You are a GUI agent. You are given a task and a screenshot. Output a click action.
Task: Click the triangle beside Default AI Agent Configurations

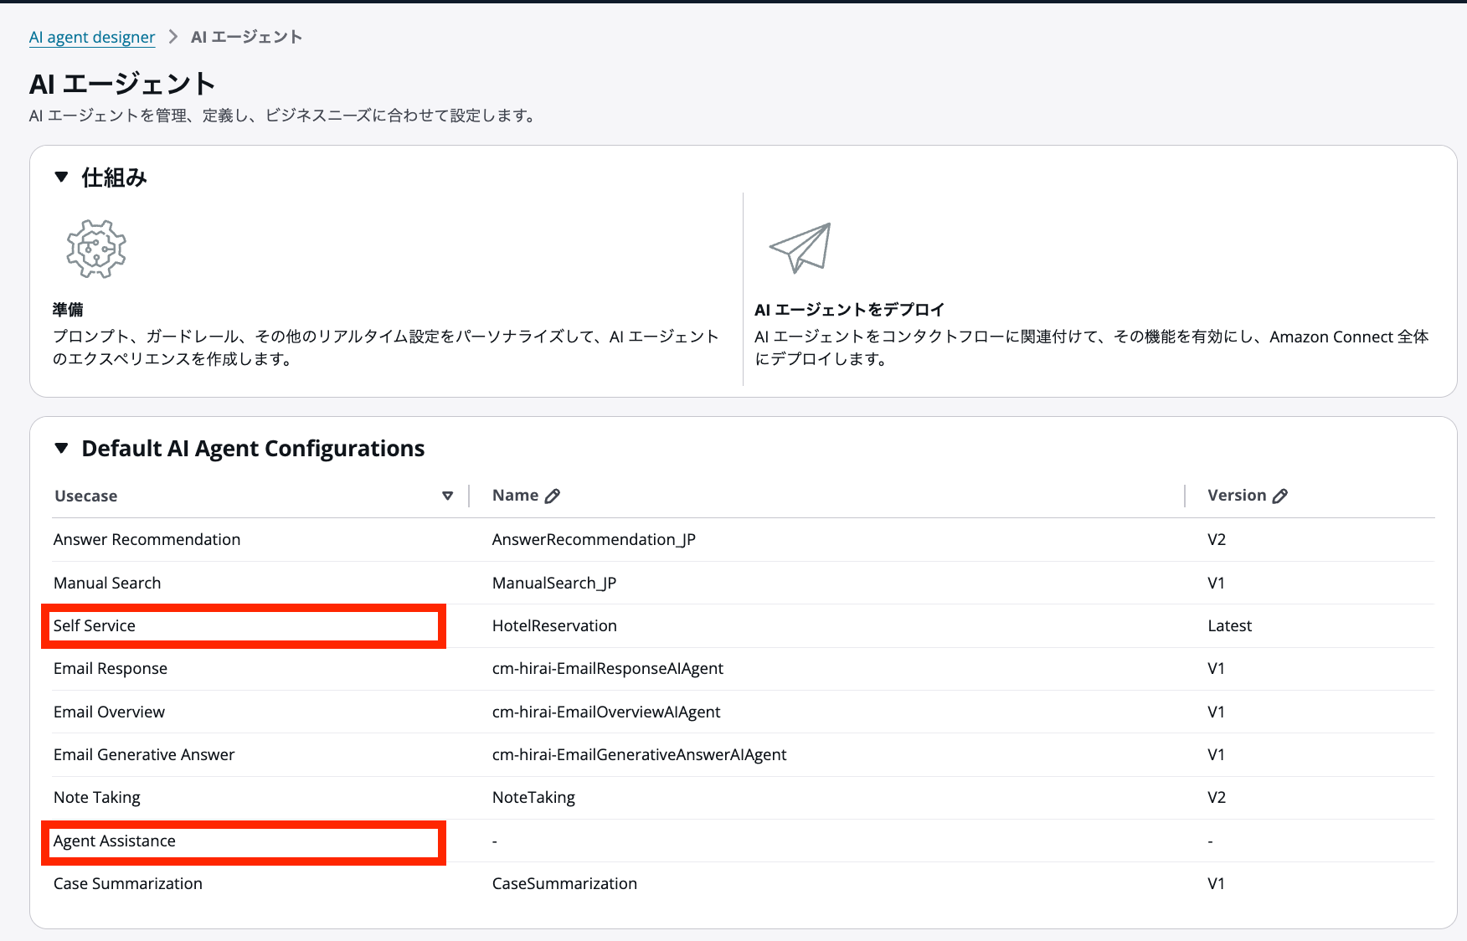(x=60, y=449)
